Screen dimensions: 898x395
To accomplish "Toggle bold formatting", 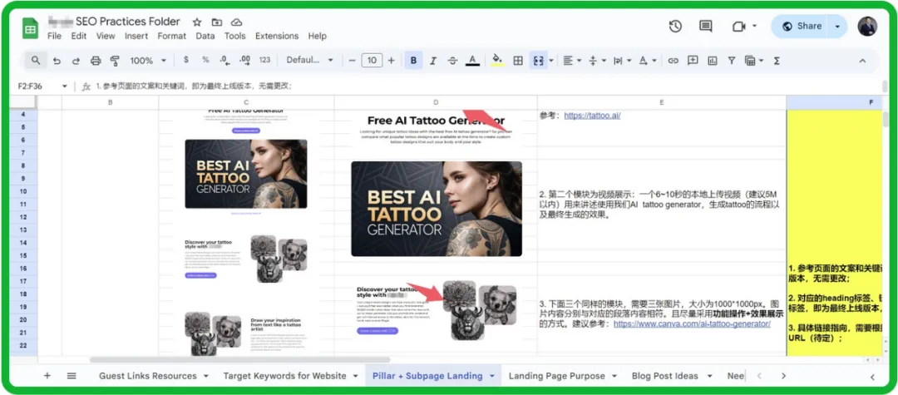I will 413,61.
